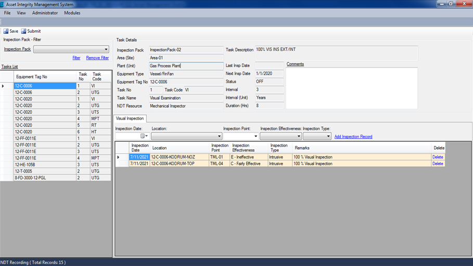Screen dimensions: 473x266
Task: Delete the TML-04 inspection record
Action: tap(438, 164)
